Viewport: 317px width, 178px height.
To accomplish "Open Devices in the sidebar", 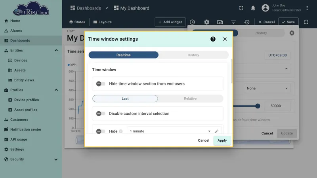I will [x=31, y=61].
